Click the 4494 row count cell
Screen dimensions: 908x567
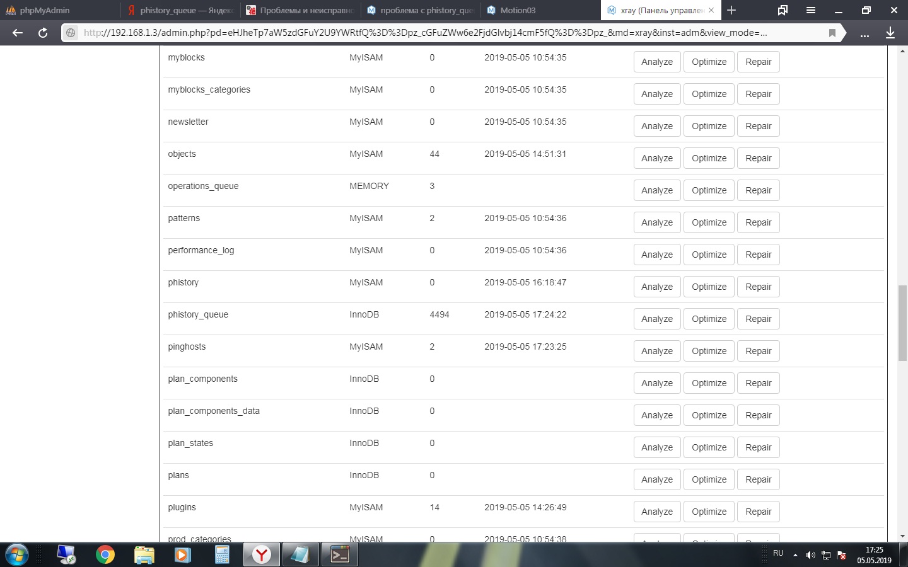[x=439, y=314]
